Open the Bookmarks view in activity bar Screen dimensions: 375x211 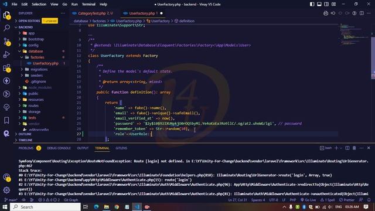pyautogui.click(x=6, y=120)
